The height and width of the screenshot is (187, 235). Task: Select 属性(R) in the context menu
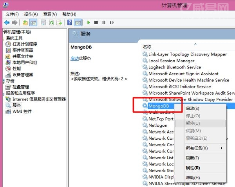pos(193,168)
